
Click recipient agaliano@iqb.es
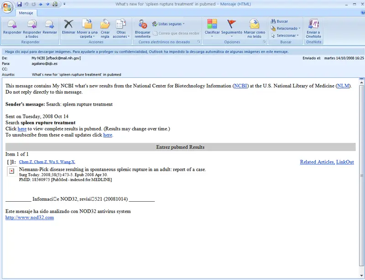(44, 63)
